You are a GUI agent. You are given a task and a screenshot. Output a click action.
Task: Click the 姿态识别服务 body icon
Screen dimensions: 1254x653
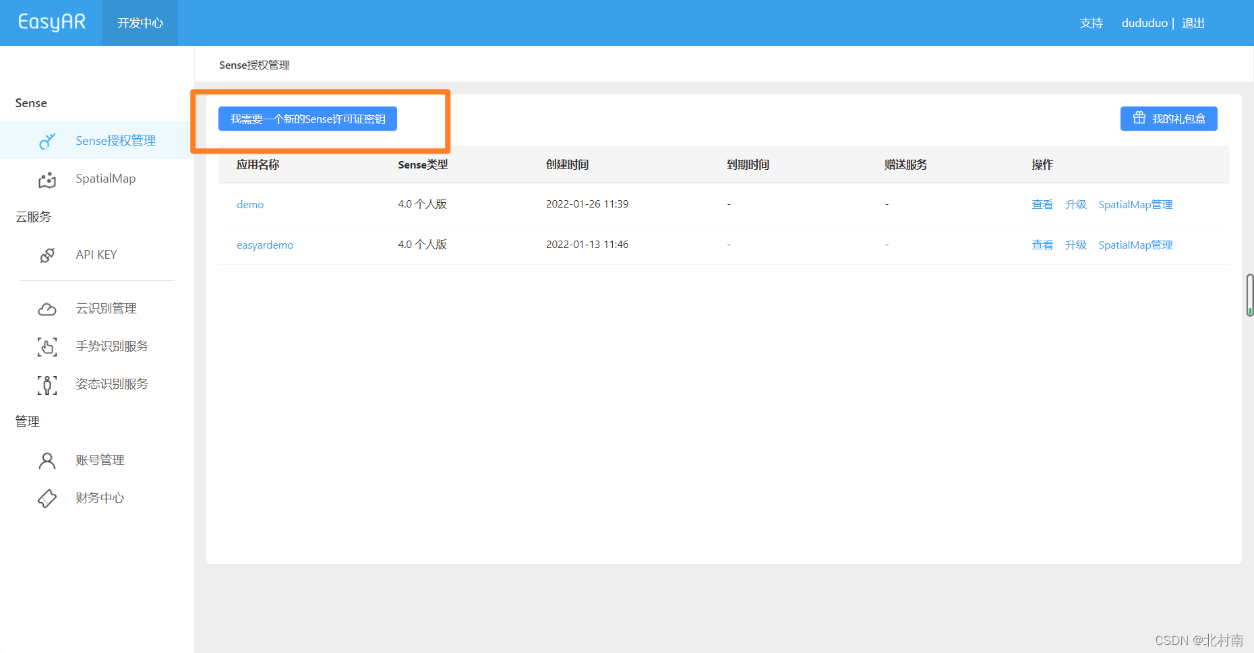coord(47,385)
